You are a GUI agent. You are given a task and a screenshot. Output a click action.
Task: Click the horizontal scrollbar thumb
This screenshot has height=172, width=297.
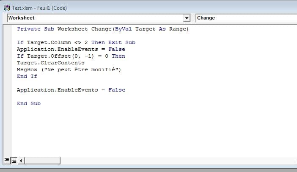42,161
